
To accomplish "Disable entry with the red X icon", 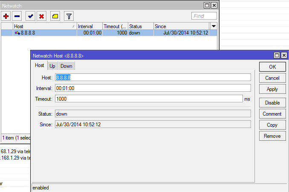I will click(41, 16).
